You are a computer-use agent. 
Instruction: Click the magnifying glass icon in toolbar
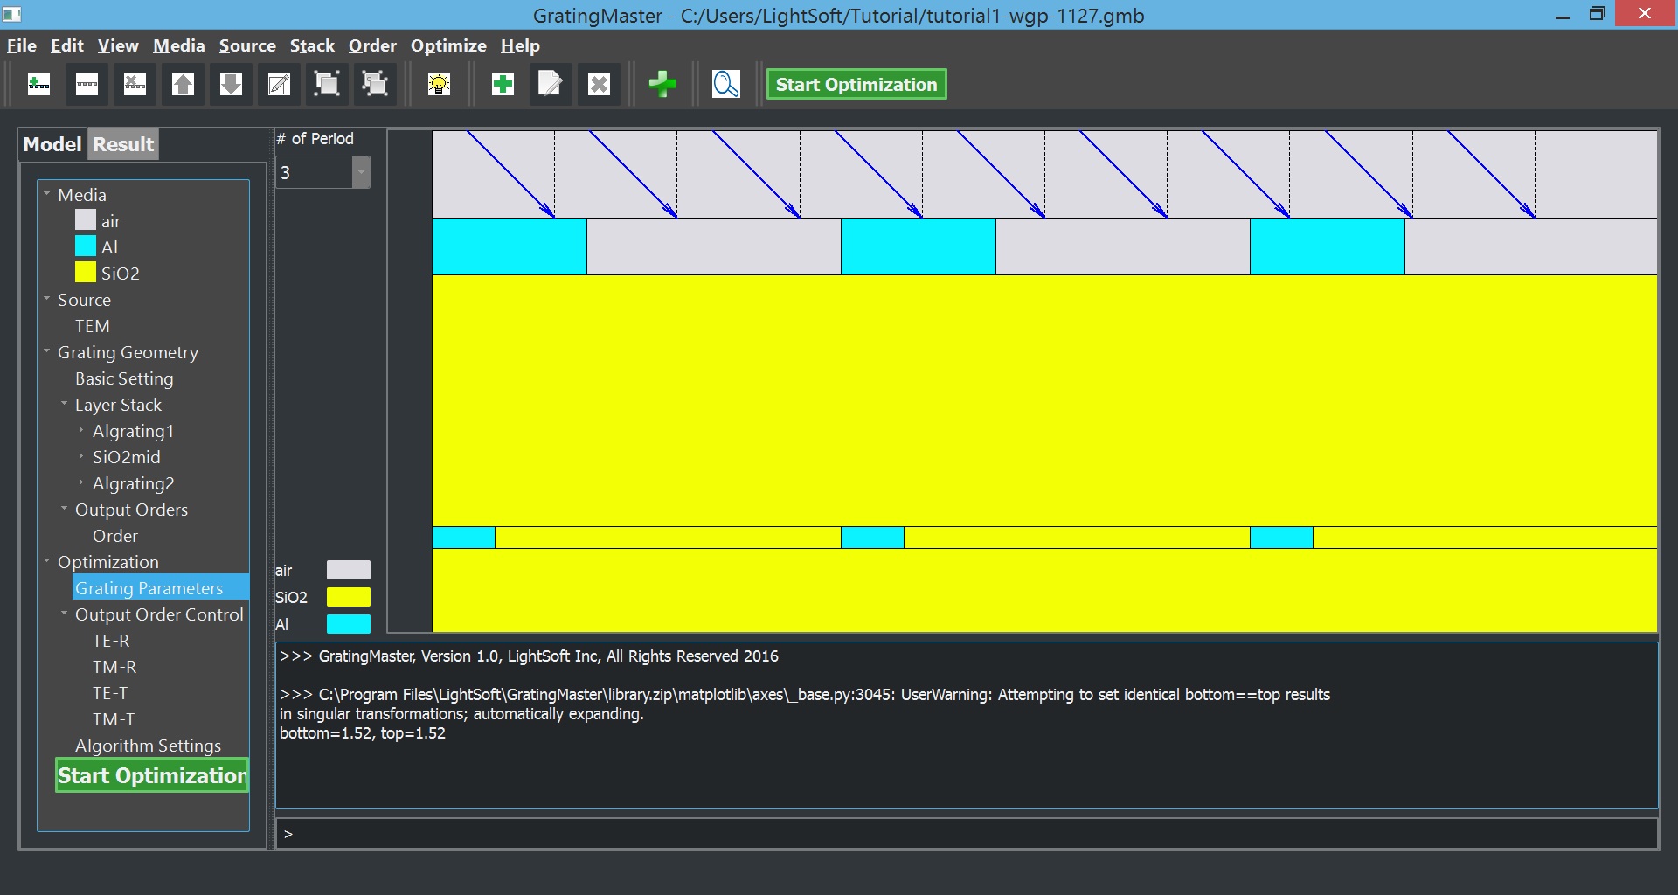725,85
